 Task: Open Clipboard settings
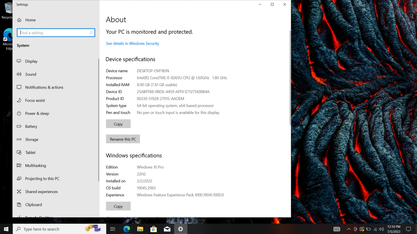pyautogui.click(x=33, y=205)
